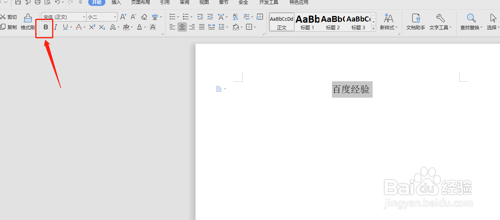Expand highlight color dropdown arrow
The image size is (500, 220).
132,27
